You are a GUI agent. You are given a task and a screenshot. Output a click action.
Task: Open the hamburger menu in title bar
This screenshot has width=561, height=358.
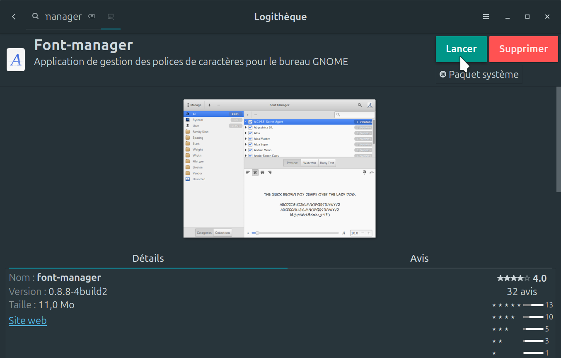pos(486,17)
